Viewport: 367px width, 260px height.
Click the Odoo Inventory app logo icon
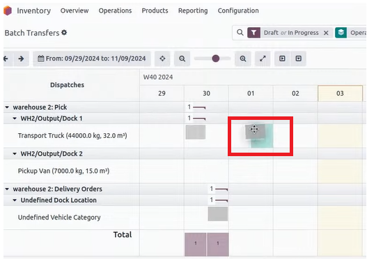pos(8,10)
